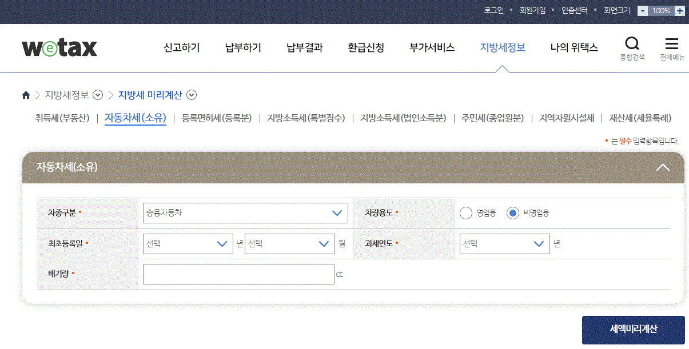The image size is (689, 349).
Task: Open the 납부결과 menu
Action: coord(305,48)
